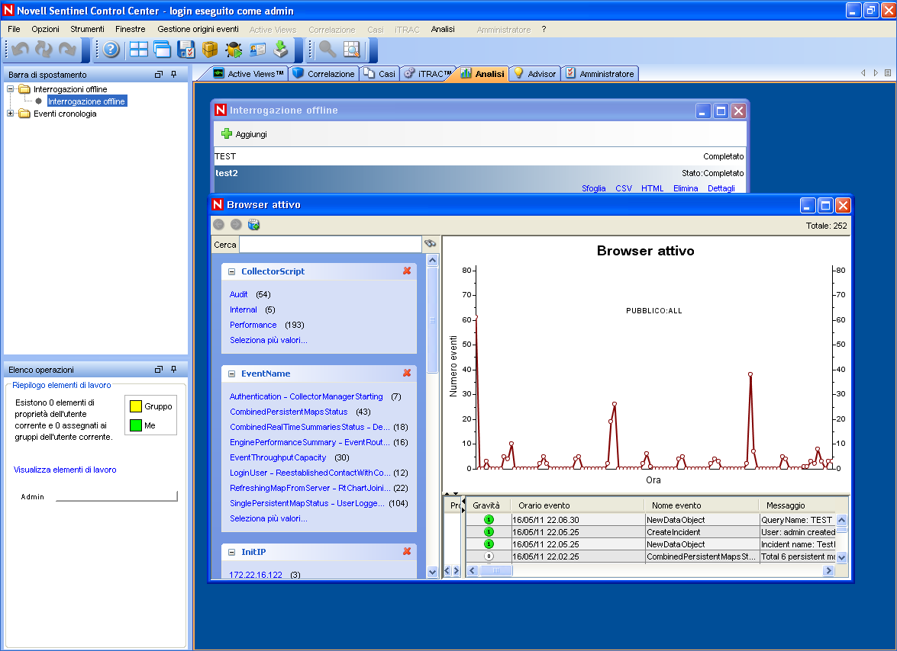897x651 pixels.
Task: Click the green download arrow toolbar icon
Action: [281, 50]
